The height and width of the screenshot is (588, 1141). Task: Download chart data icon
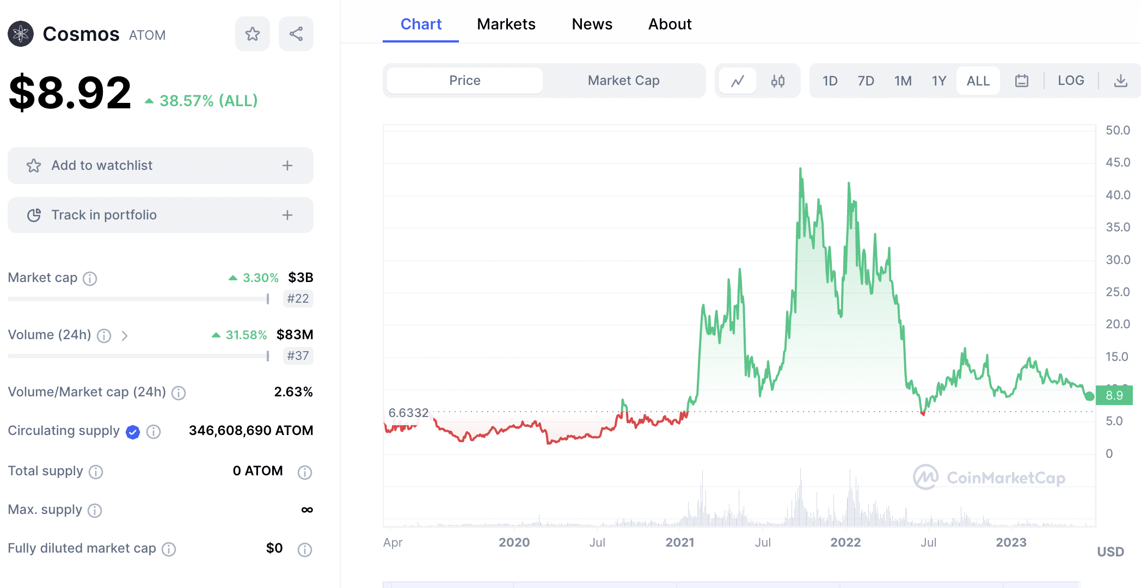point(1121,81)
